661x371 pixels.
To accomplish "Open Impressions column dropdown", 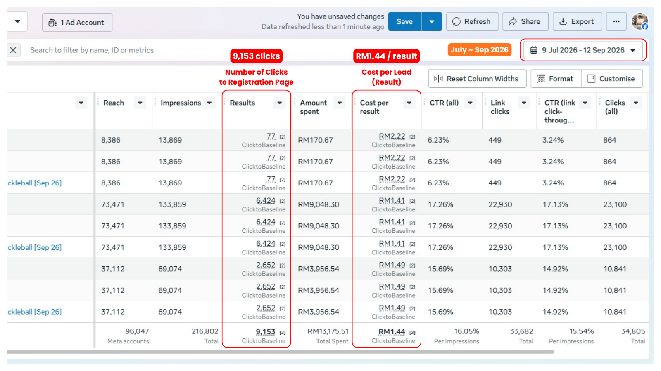I will pyautogui.click(x=209, y=103).
